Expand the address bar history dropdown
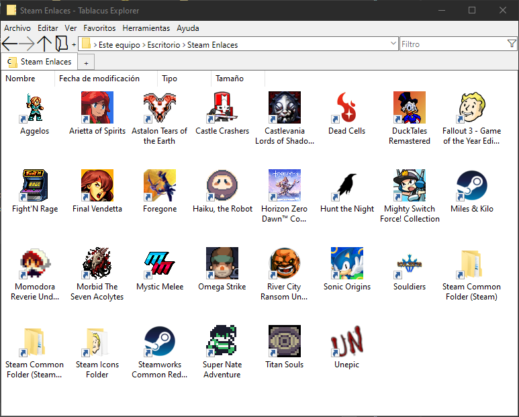Viewport: 519px width, 417px height. (x=393, y=44)
